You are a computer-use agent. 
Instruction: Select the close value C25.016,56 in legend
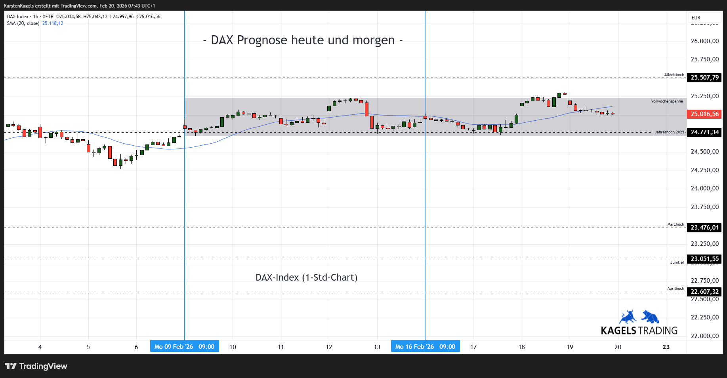click(149, 17)
